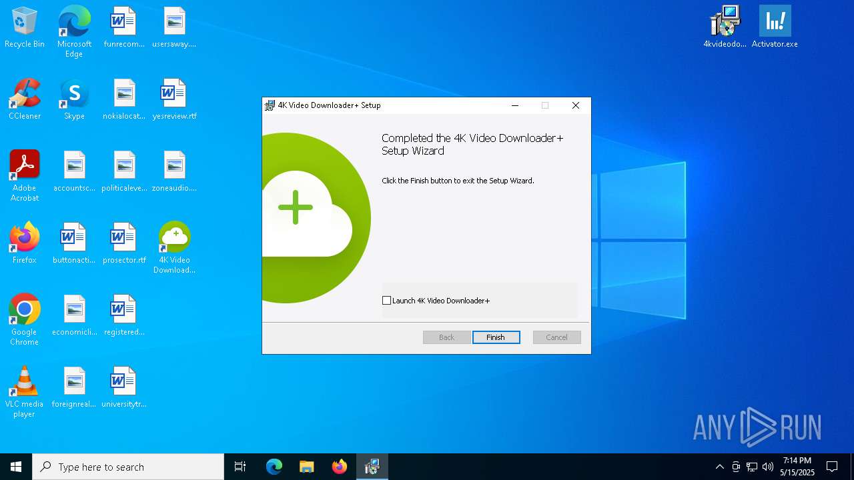
Task: Open the Recycle Bin desktop icon
Action: [x=25, y=28]
